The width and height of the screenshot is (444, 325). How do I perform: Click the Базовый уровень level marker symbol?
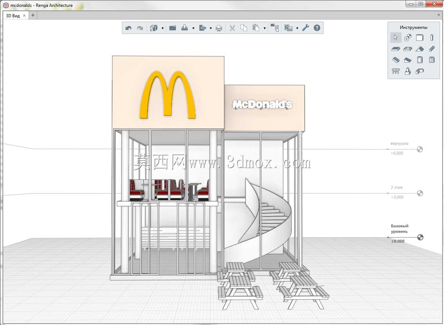click(420, 237)
